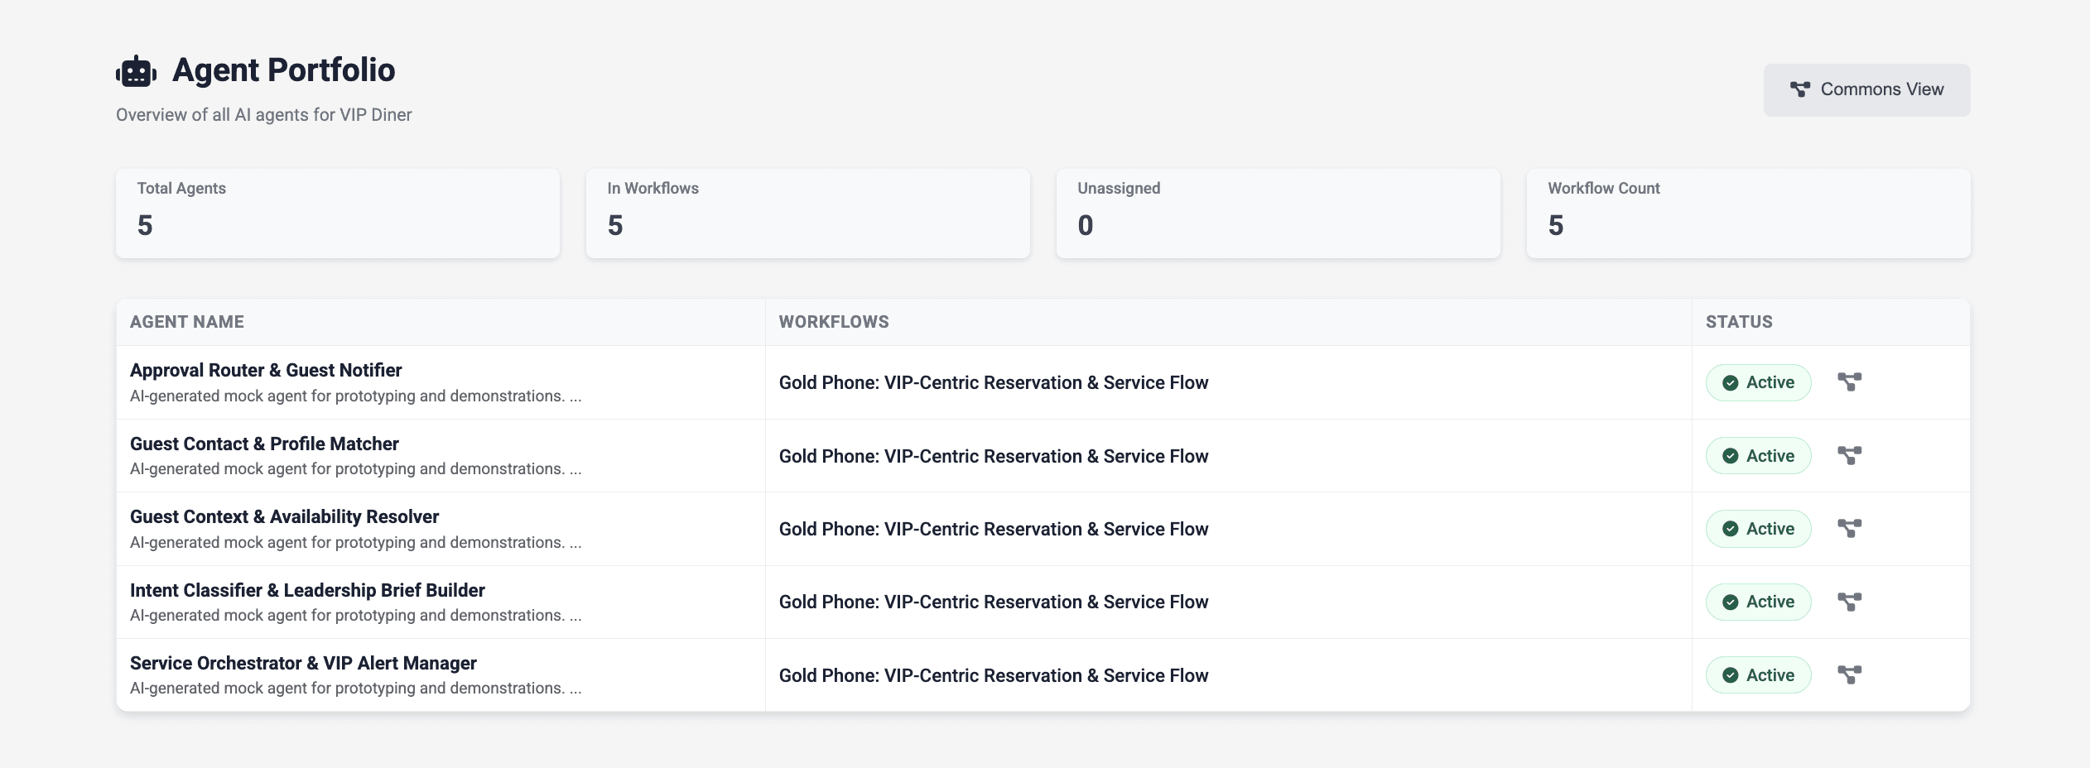Click the checkmark in Approval Router's Active badge

coord(1732,382)
